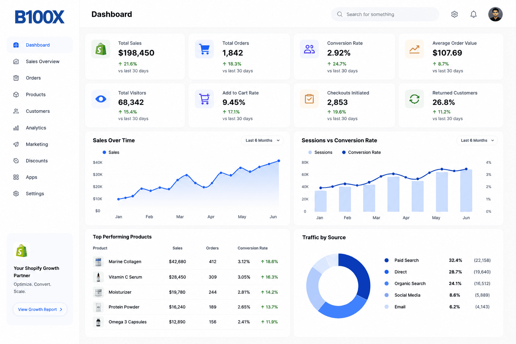Image resolution: width=516 pixels, height=344 pixels.
Task: Click Paid Search legend color dot
Action: pyautogui.click(x=387, y=260)
